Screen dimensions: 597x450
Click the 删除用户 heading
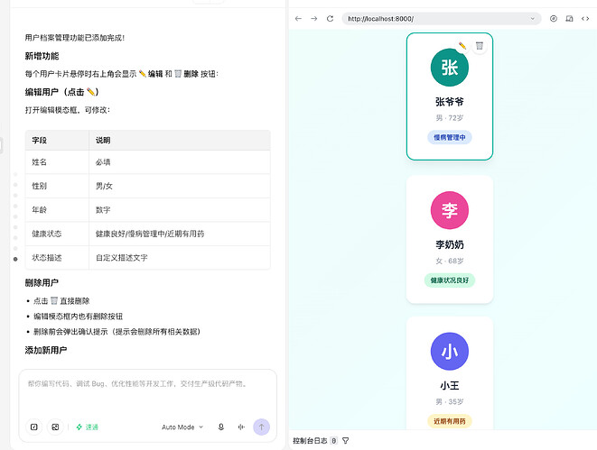(42, 283)
